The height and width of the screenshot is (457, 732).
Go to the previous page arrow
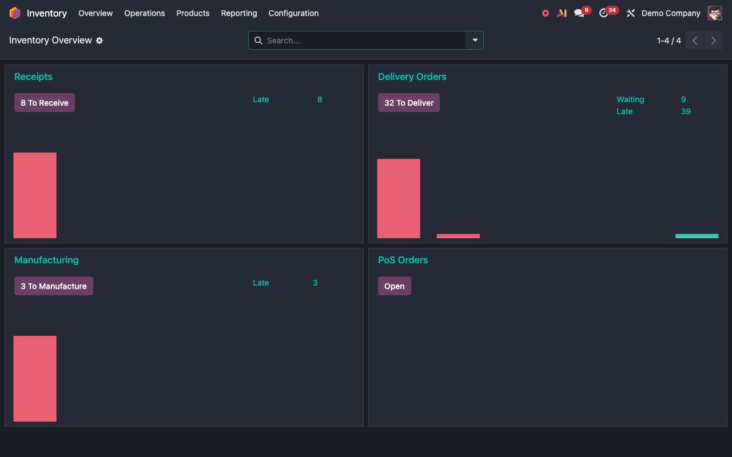pos(695,41)
